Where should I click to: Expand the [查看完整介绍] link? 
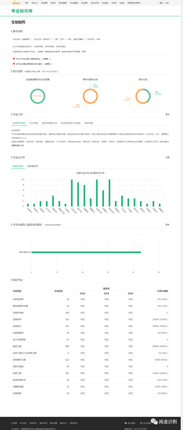(x=18, y=145)
